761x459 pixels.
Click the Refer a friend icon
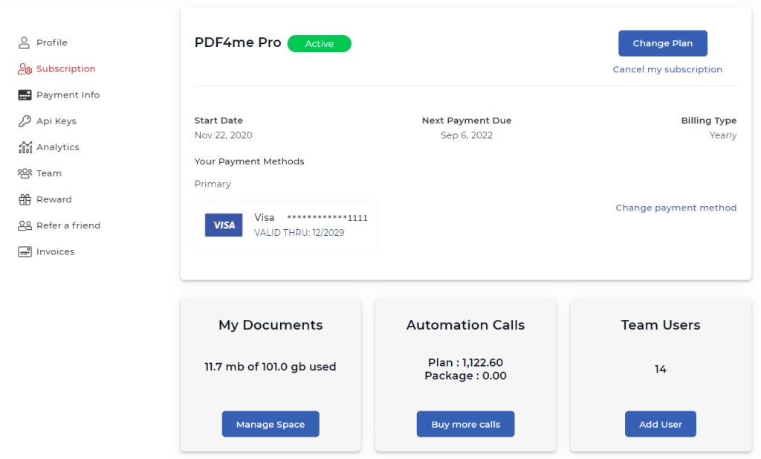click(25, 225)
